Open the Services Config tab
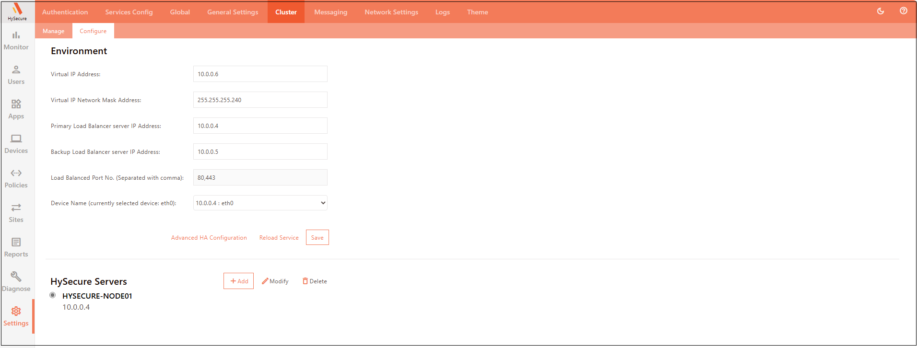The image size is (917, 348). 129,12
